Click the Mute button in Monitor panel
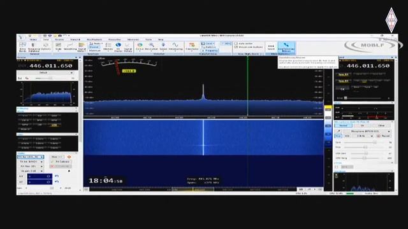 pos(57,157)
